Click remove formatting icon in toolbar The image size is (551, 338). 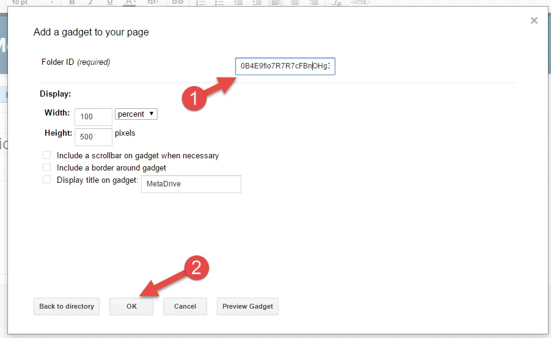pos(337,2)
